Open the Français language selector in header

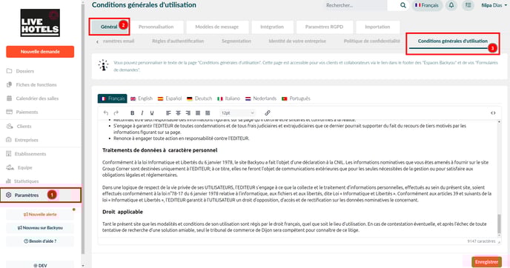point(427,5)
